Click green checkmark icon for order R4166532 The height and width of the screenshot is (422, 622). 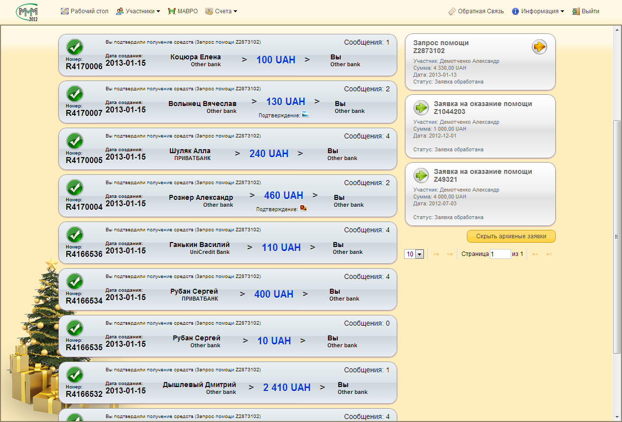[x=75, y=375]
